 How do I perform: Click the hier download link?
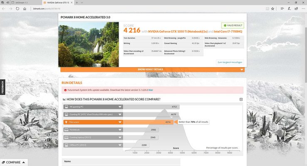151,90
